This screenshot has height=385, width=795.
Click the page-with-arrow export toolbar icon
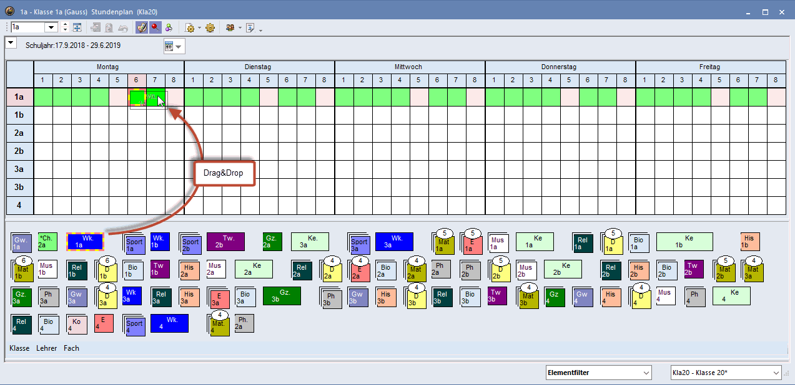(x=250, y=27)
